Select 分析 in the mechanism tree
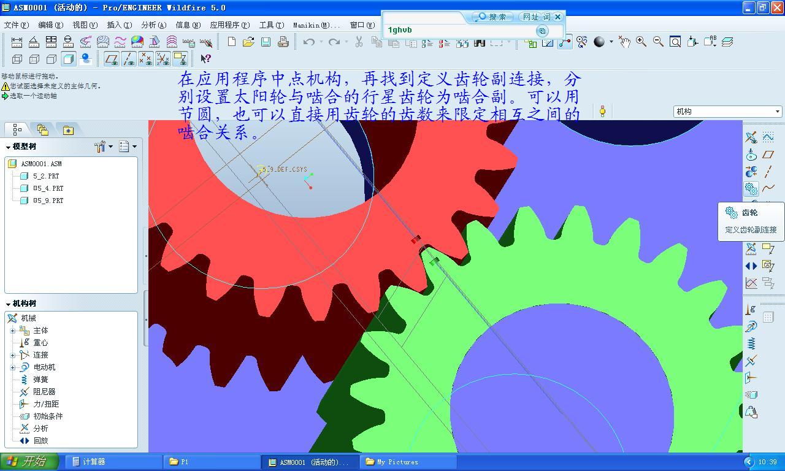The height and width of the screenshot is (471, 785). coord(40,429)
